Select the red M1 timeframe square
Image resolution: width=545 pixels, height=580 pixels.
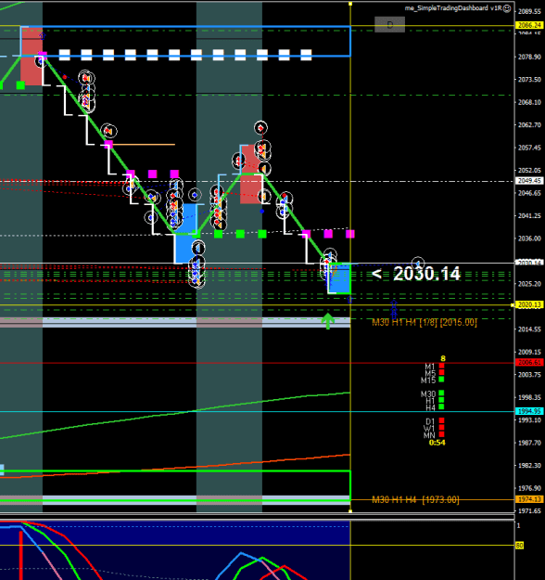(441, 366)
